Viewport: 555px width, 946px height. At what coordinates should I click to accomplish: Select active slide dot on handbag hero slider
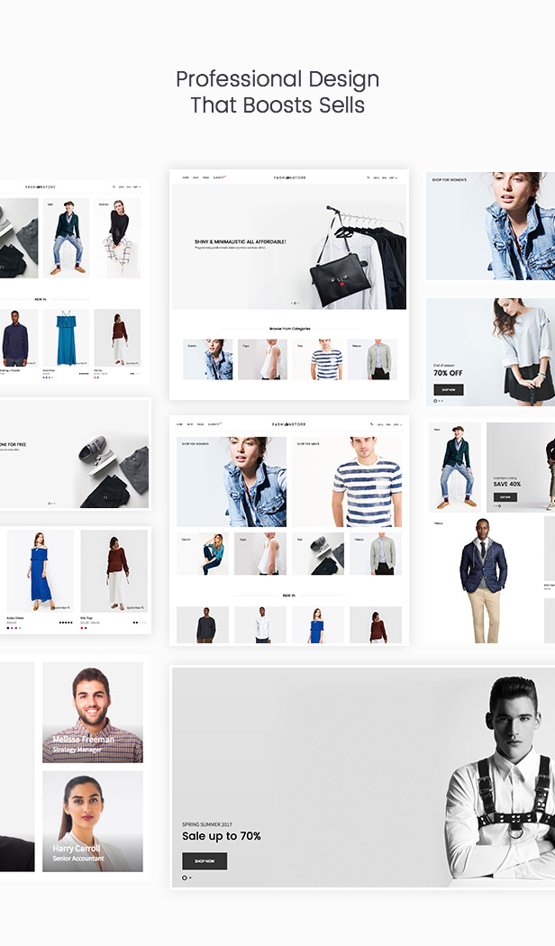point(295,303)
